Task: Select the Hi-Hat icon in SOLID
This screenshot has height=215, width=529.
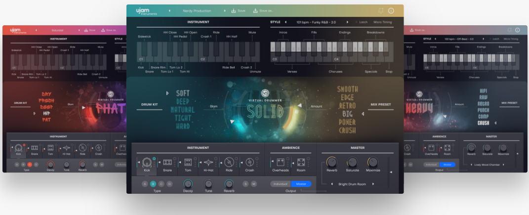Action: coord(208,162)
